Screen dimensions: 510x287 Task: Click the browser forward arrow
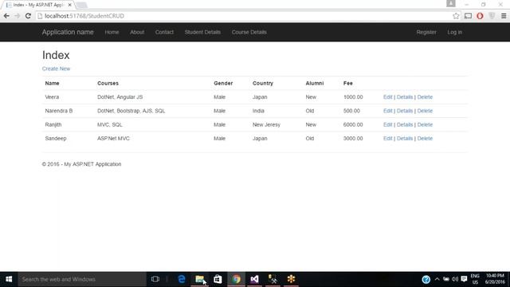(18, 16)
